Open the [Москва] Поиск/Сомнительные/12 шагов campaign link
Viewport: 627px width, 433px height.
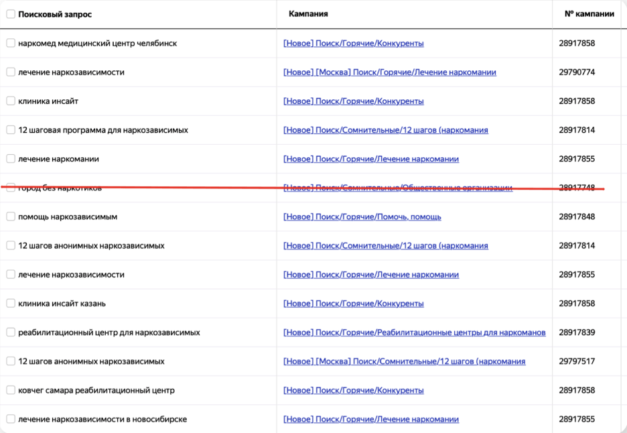(x=404, y=362)
